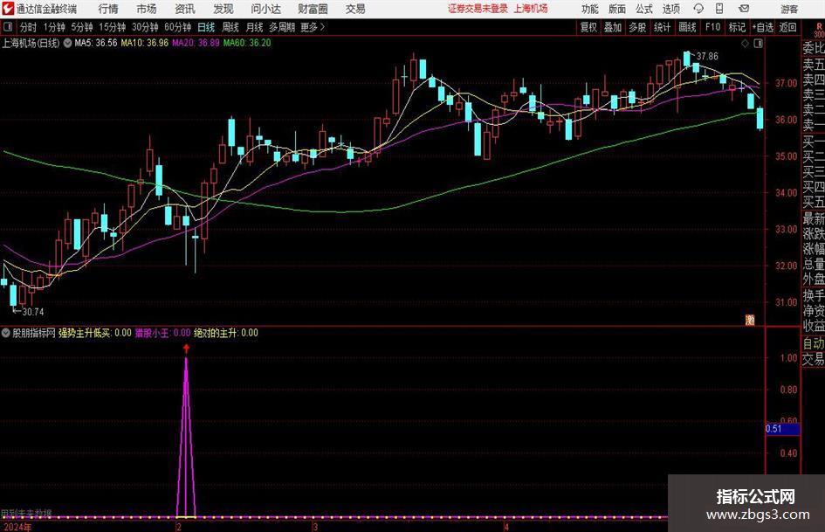Switch to the 60分钟 period tab
This screenshot has height=532, width=825.
coord(177,27)
